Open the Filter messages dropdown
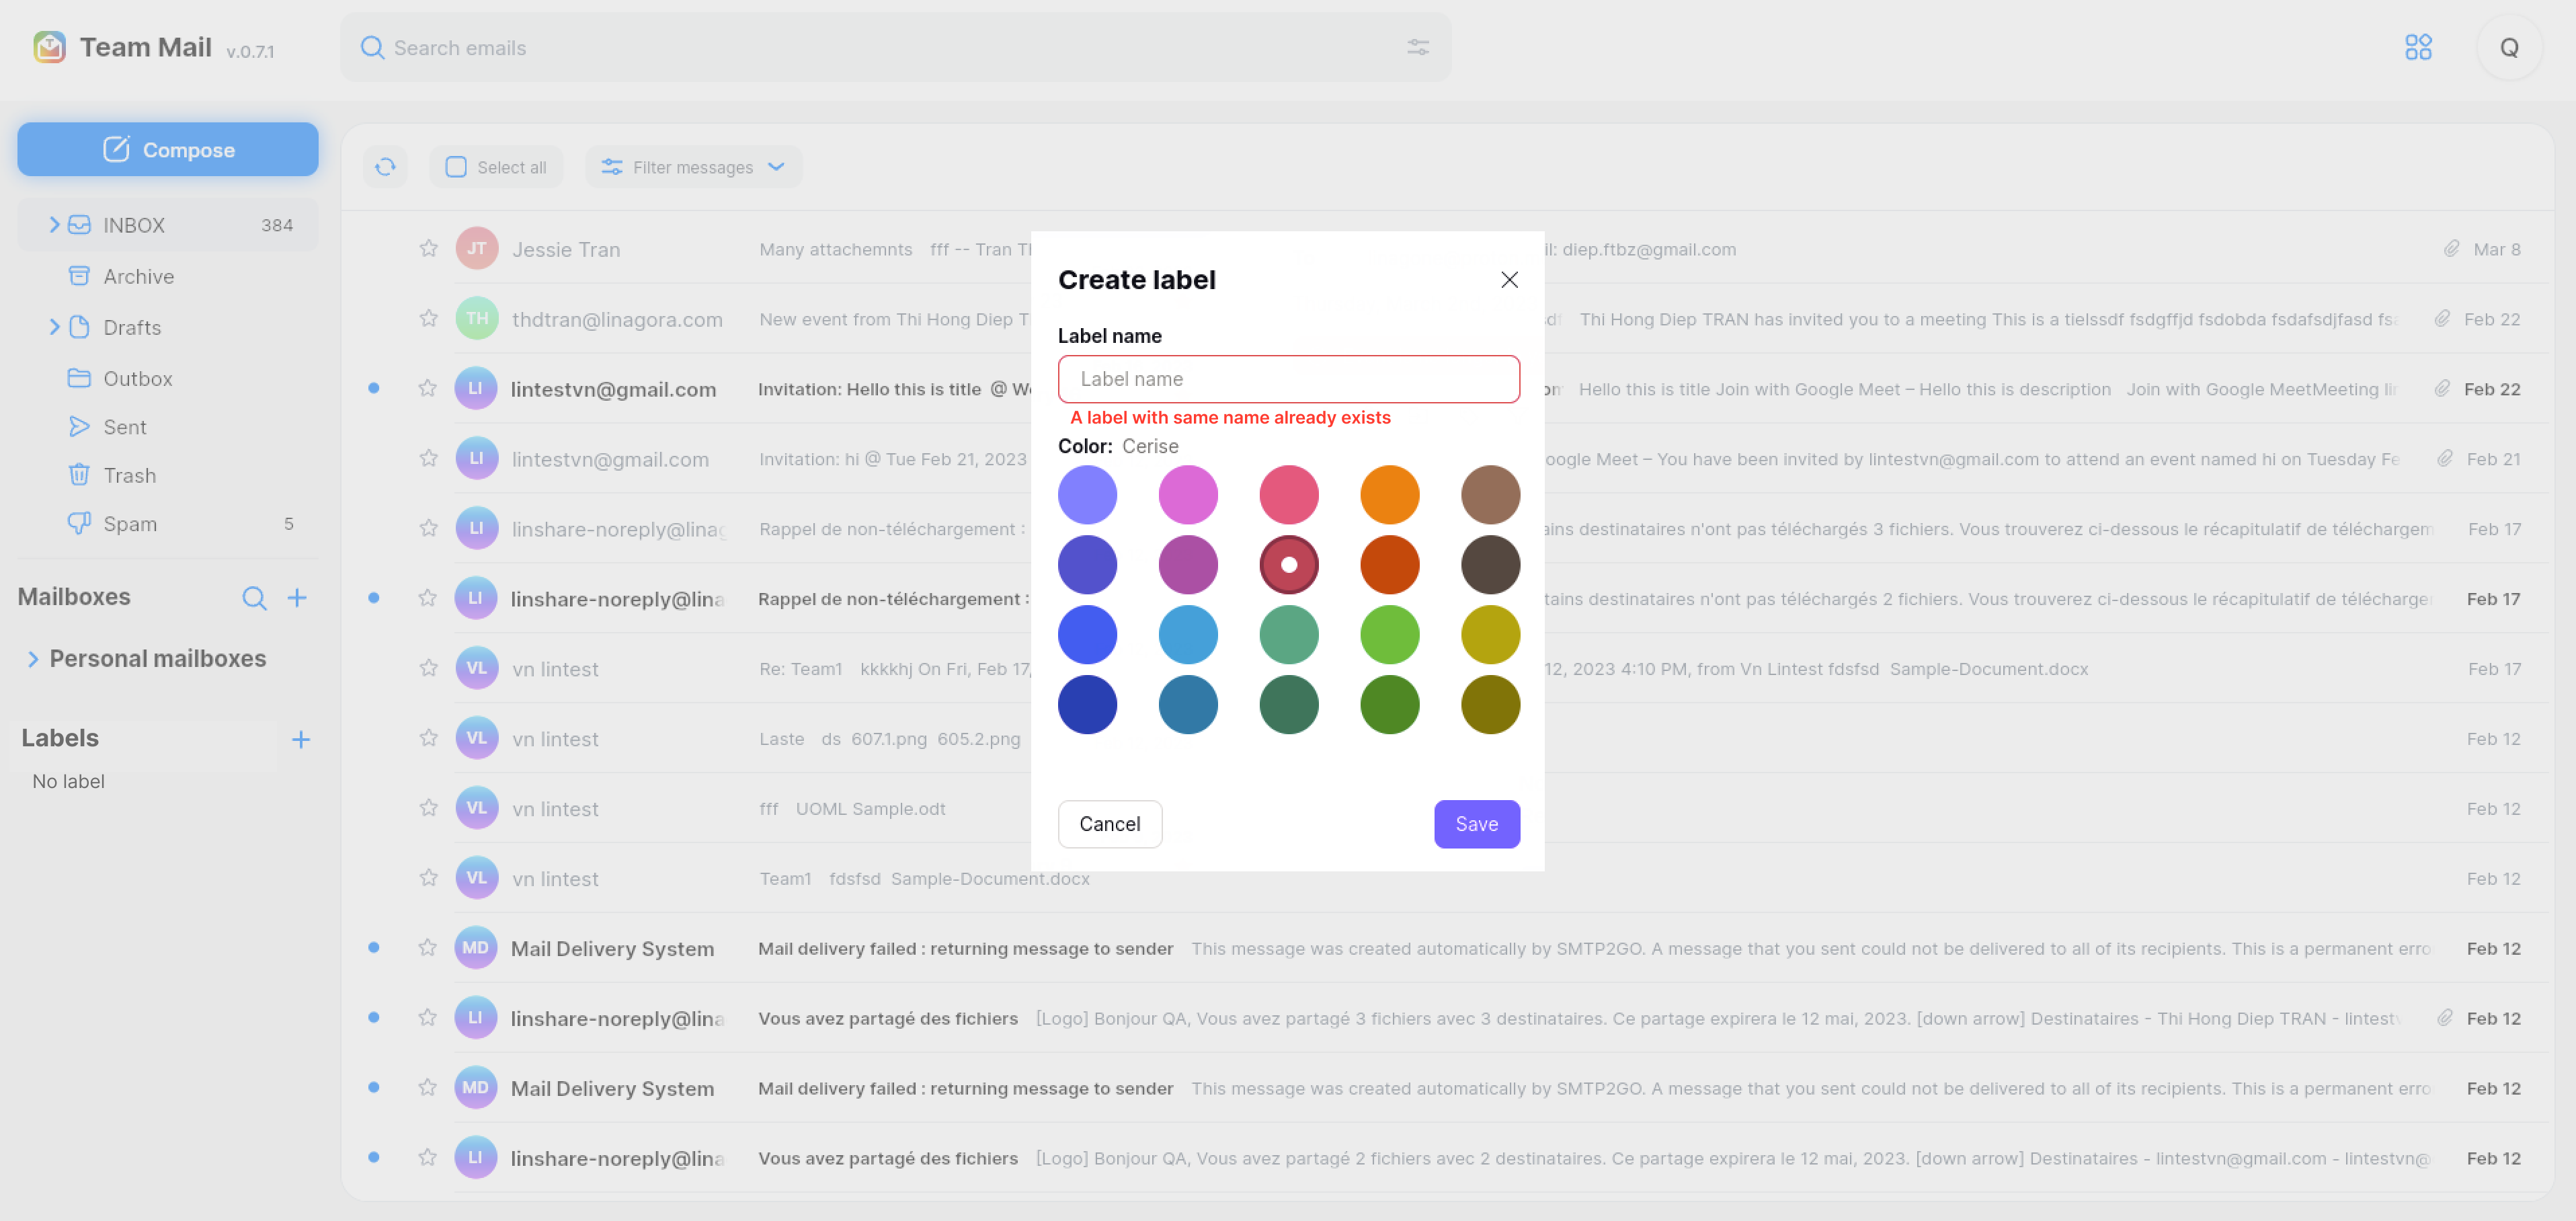The width and height of the screenshot is (2576, 1221). (693, 167)
